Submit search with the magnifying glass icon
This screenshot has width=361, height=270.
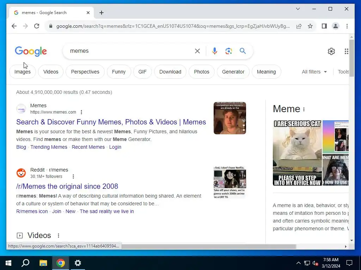tap(243, 51)
